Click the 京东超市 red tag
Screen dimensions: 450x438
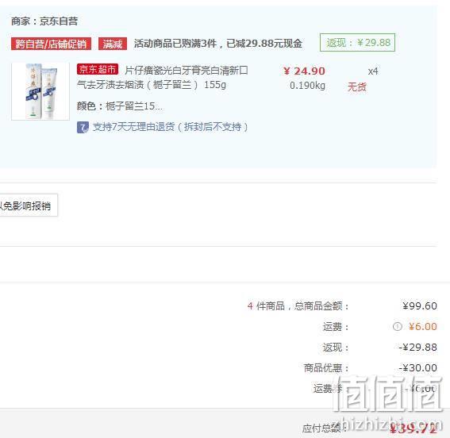[x=98, y=69]
